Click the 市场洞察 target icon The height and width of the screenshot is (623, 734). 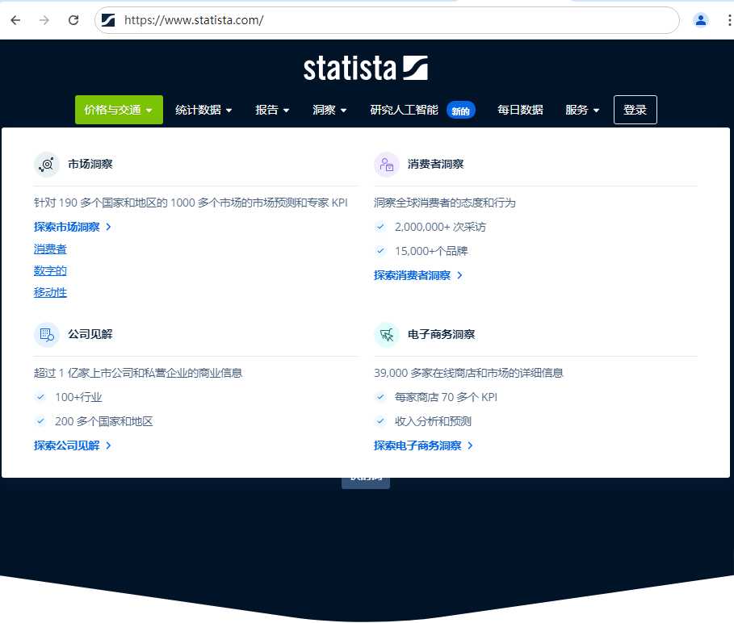[46, 165]
